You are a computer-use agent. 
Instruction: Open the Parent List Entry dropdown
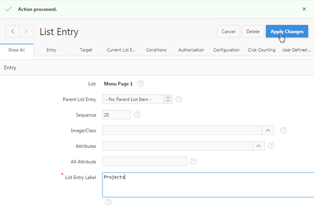click(x=137, y=99)
